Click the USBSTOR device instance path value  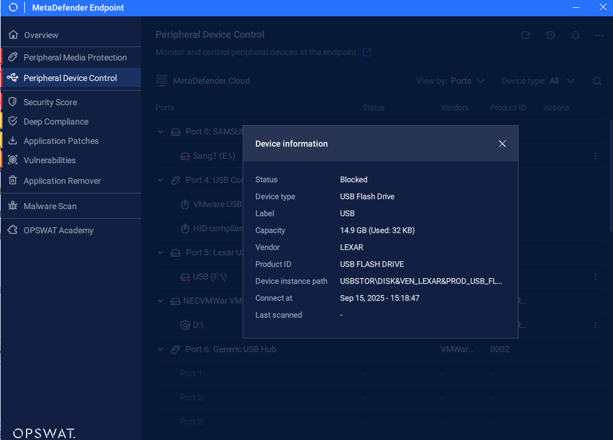point(421,281)
